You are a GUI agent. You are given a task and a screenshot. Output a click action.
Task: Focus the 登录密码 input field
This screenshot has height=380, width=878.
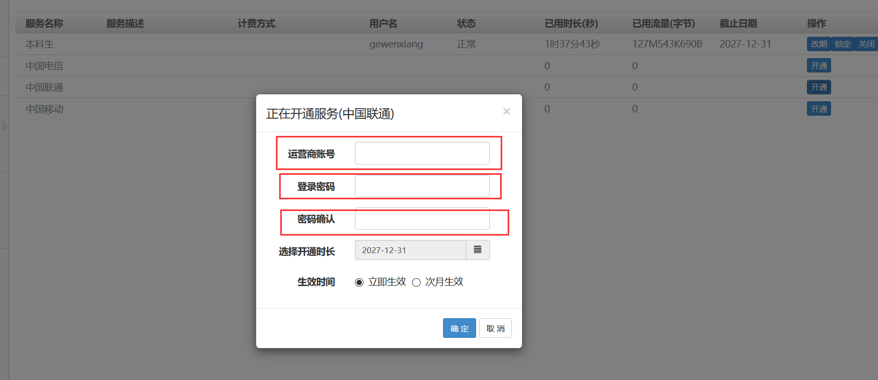(422, 187)
